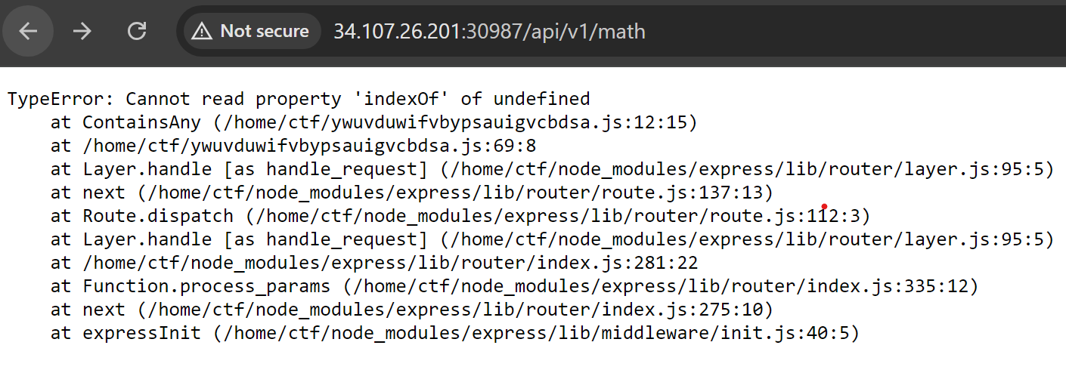This screenshot has height=373, width=1066.
Task: Click 'Function.process_params' in stack trace
Action: (x=206, y=286)
